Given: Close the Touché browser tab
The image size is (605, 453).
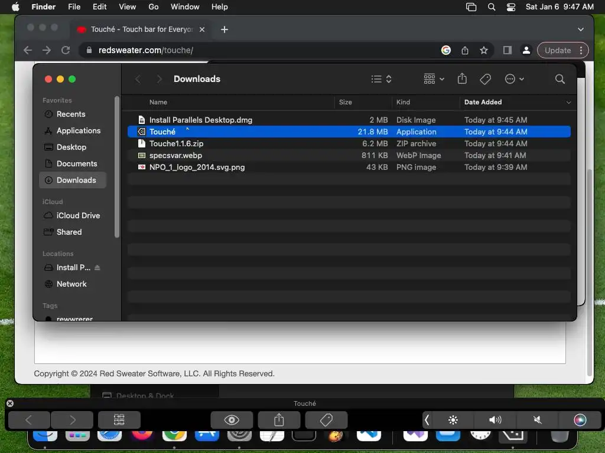Looking at the screenshot, I should 202,29.
